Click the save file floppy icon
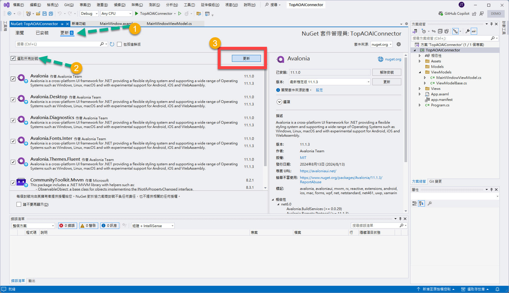This screenshot has width=509, height=293. 45,14
